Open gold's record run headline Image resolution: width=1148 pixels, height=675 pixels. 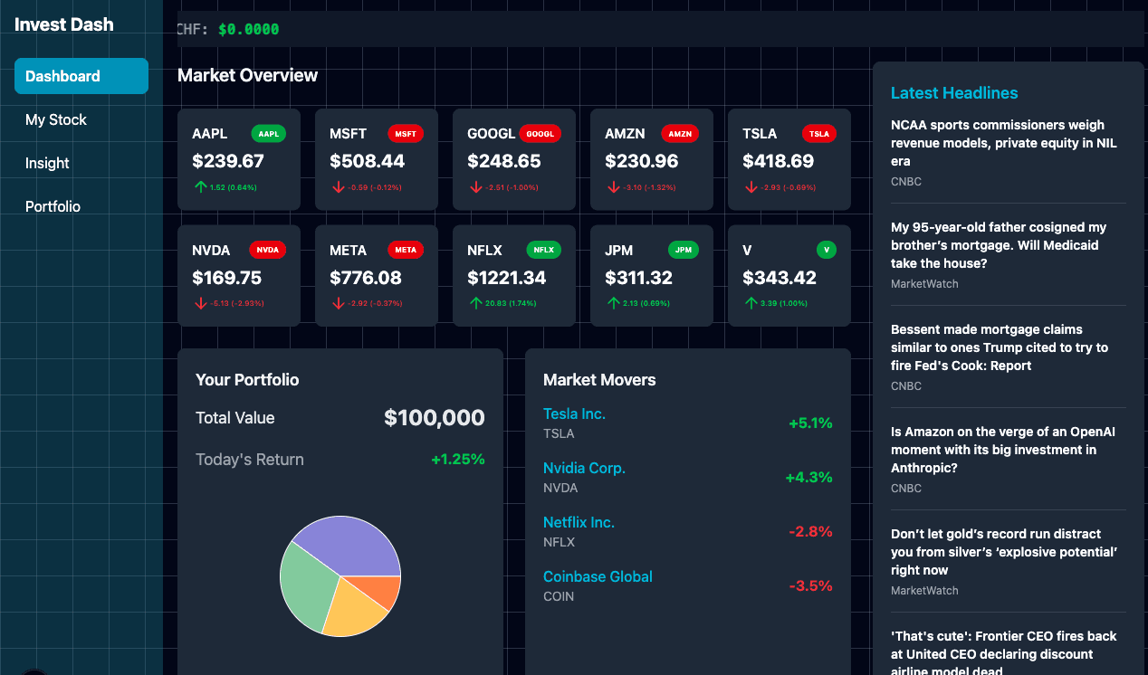click(x=1004, y=552)
